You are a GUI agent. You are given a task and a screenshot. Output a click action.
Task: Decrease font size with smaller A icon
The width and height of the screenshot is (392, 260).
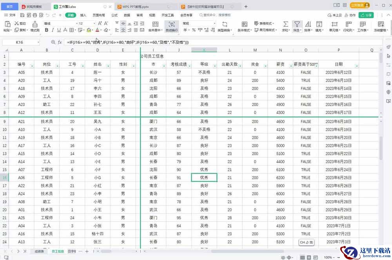point(106,23)
